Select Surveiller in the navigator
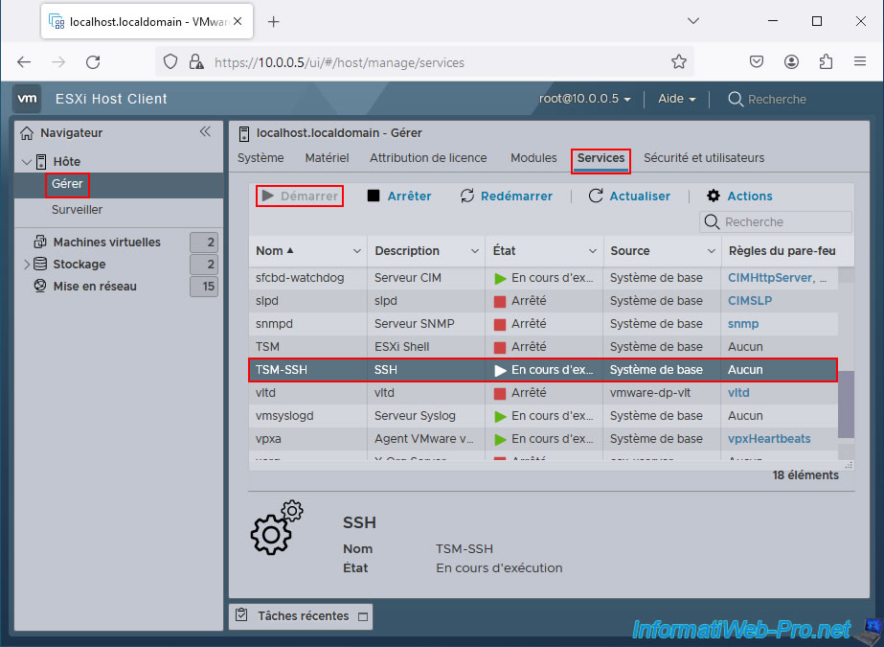884x647 pixels. 78,210
